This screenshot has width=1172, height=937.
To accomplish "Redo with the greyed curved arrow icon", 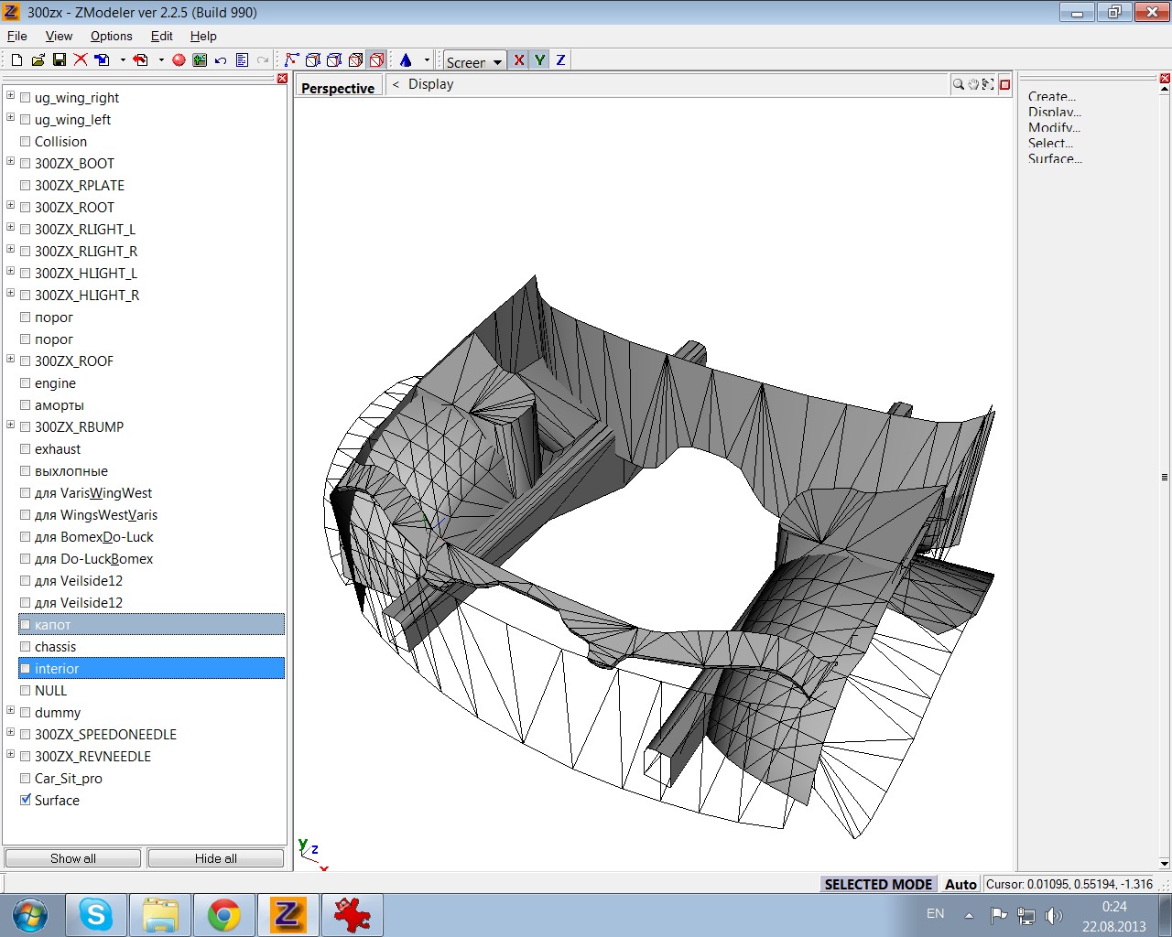I will [263, 60].
